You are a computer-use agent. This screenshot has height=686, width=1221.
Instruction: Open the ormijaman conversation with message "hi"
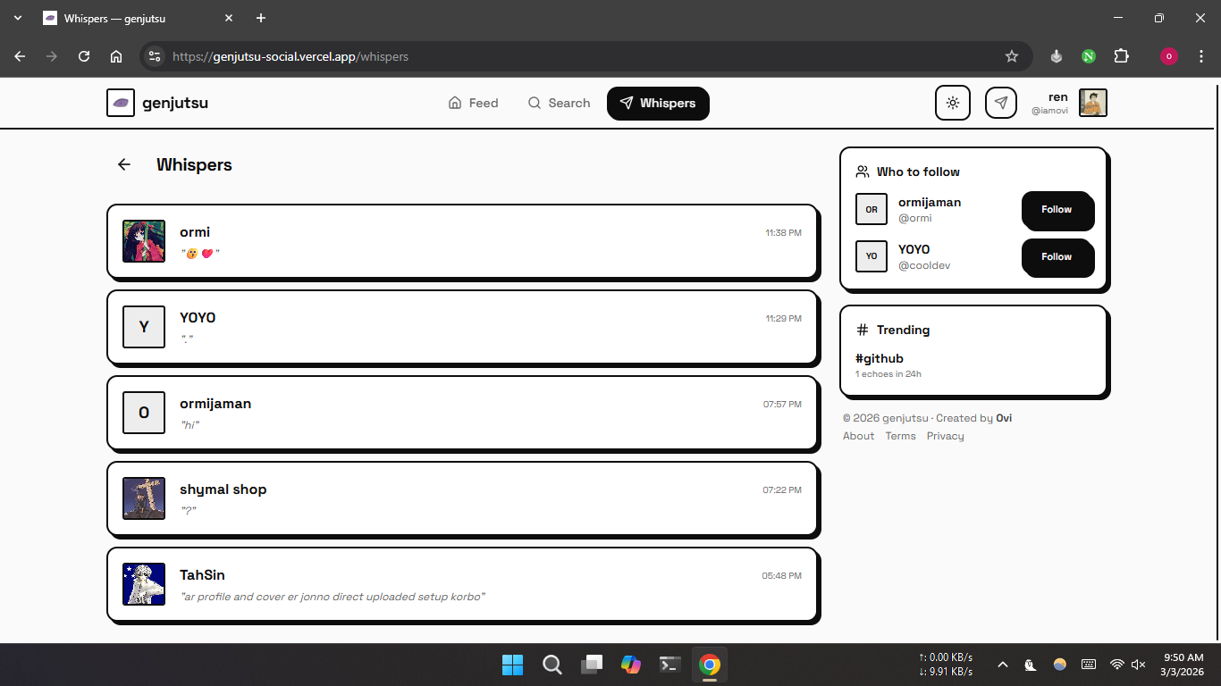(462, 413)
